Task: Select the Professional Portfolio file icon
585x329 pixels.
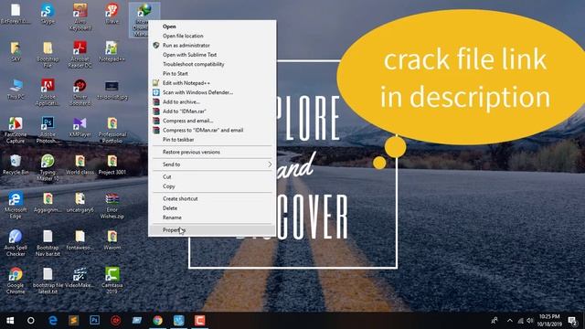Action: pyautogui.click(x=112, y=130)
